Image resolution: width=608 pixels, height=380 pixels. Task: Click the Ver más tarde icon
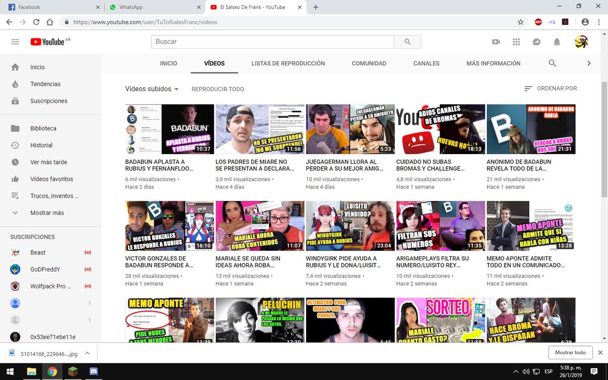pos(15,162)
